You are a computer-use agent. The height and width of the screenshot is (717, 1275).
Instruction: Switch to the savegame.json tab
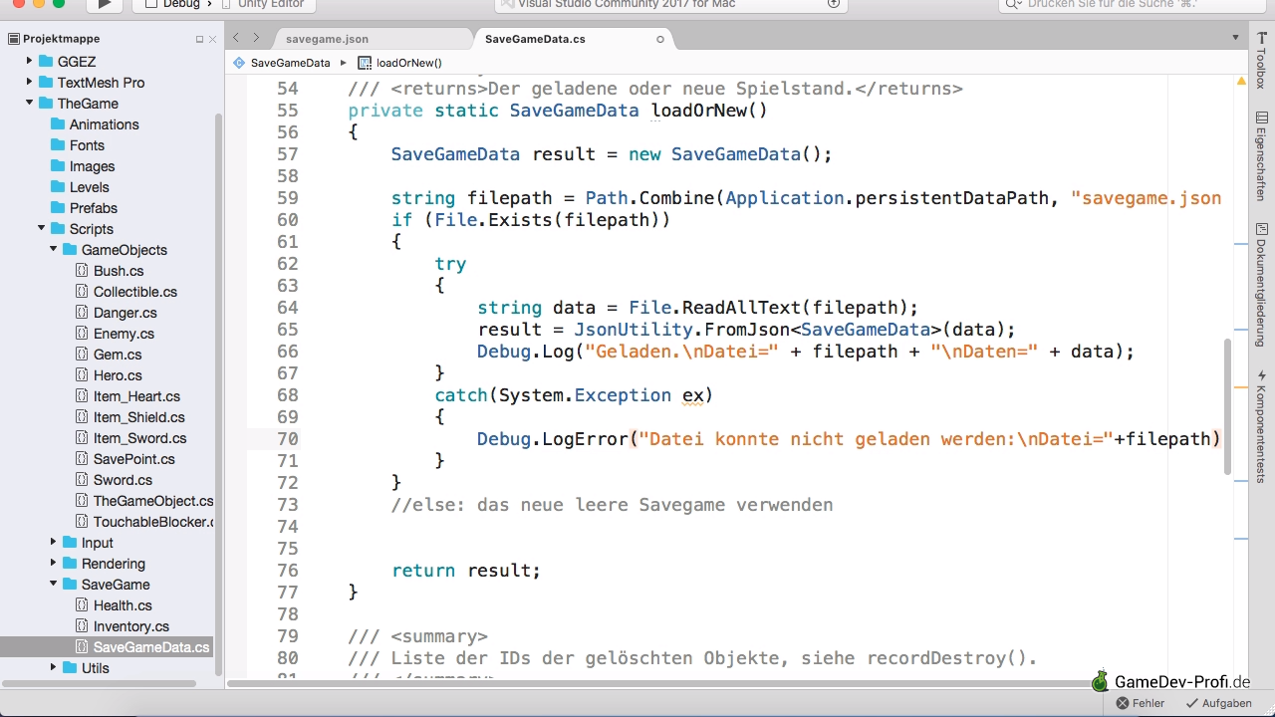(x=327, y=39)
